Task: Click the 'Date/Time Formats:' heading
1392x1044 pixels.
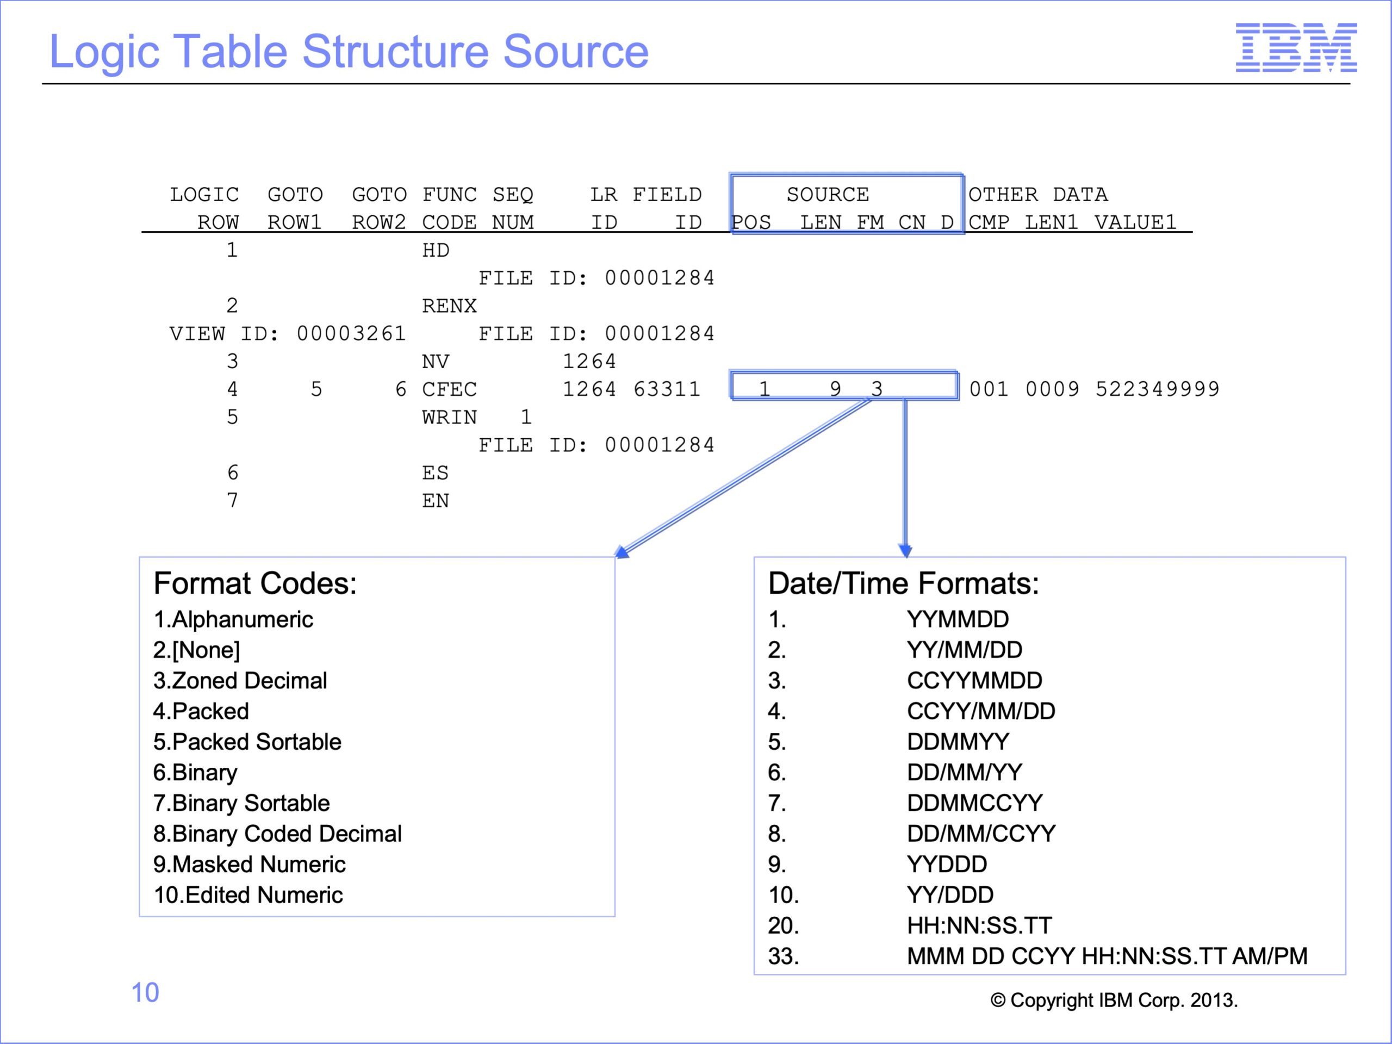Action: click(903, 583)
